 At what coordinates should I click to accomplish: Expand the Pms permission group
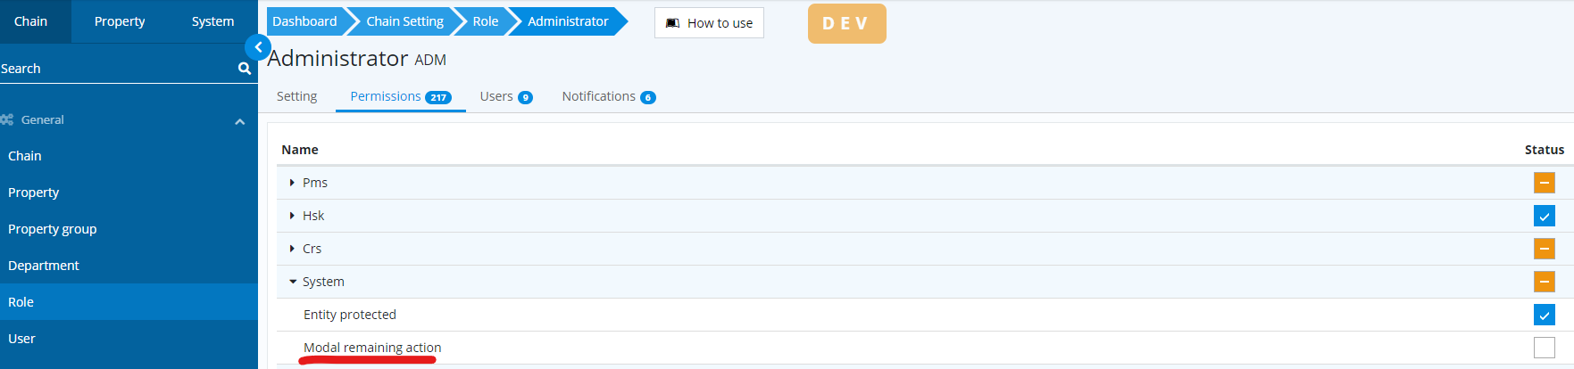coord(292,183)
